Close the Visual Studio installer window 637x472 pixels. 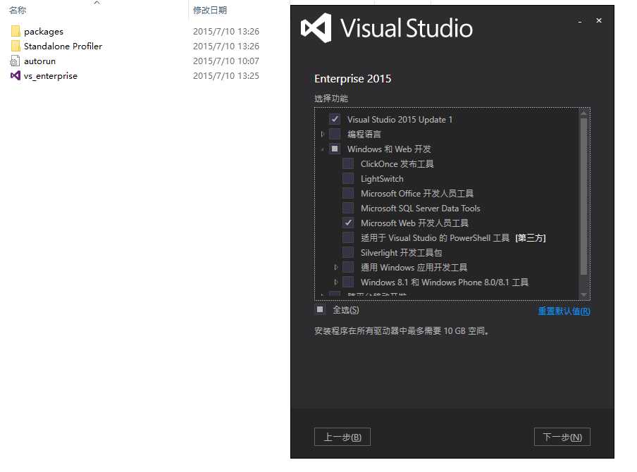coord(599,20)
